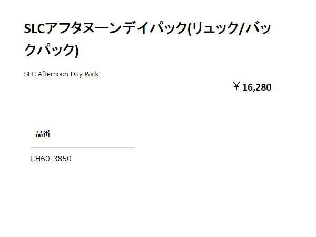
Task: Click the word "Pack" in the subtitle
Action: (93, 74)
